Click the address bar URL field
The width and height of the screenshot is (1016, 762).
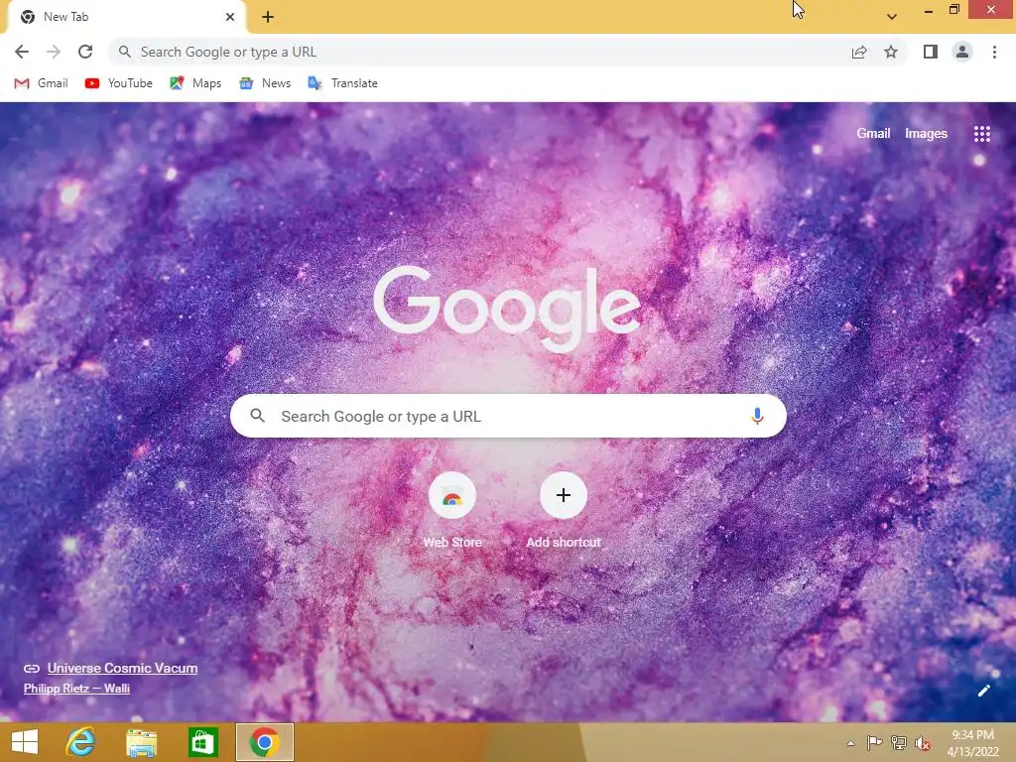click(479, 52)
